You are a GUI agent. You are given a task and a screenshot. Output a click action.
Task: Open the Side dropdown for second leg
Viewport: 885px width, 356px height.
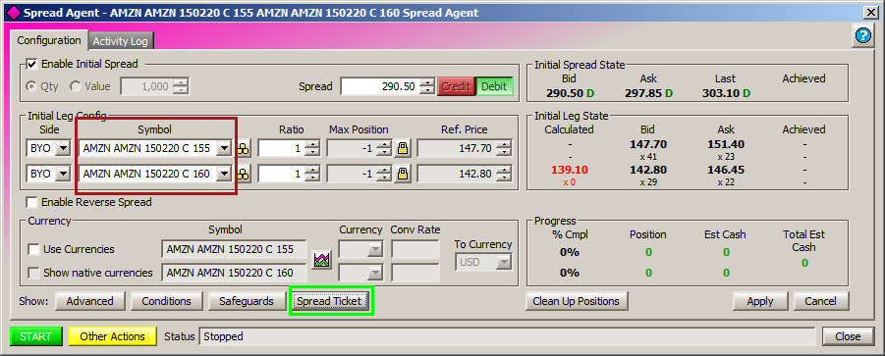(63, 175)
